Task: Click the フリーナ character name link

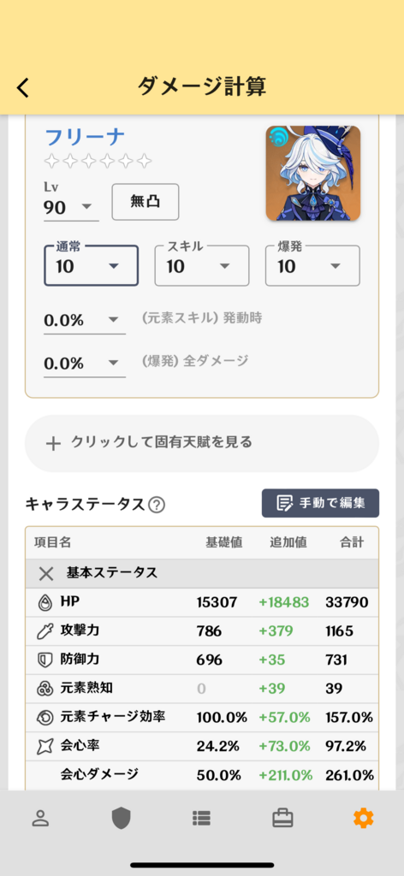Action: pos(85,137)
